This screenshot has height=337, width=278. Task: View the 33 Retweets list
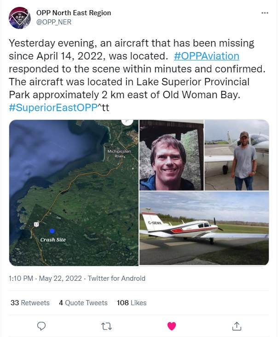coord(30,303)
